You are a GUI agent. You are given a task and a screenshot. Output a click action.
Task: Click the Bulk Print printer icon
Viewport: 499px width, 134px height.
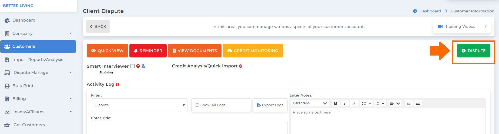[7, 86]
